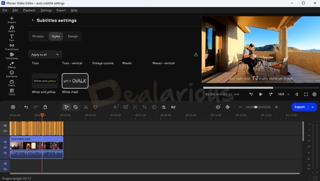Open the audio noise removal tool

pyautogui.click(x=116, y=107)
